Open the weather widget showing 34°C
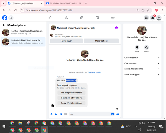This screenshot has height=133, width=166. pyautogui.click(x=125, y=126)
